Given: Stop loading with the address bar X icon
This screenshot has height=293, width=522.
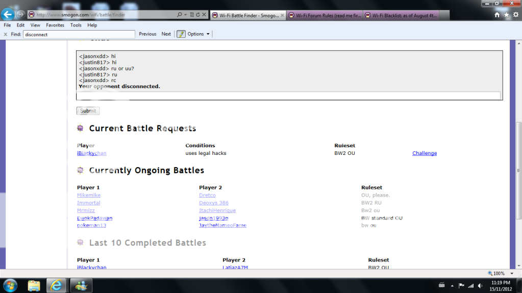Looking at the screenshot, I should point(204,15).
